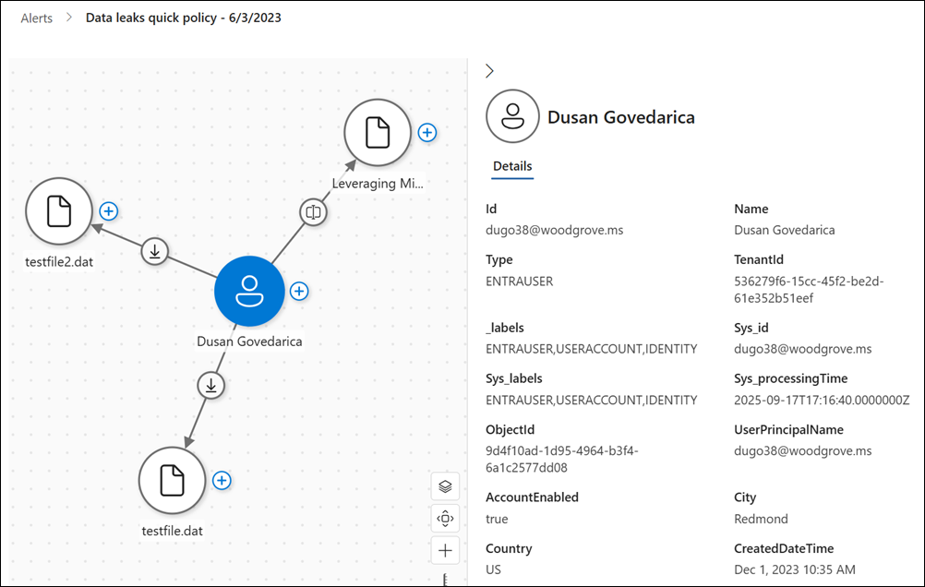This screenshot has height=587, width=925.
Task: Click the Alerts breadcrumb link
Action: coord(37,18)
